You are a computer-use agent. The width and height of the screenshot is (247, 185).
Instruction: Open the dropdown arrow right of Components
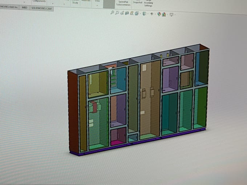pos(52,3)
